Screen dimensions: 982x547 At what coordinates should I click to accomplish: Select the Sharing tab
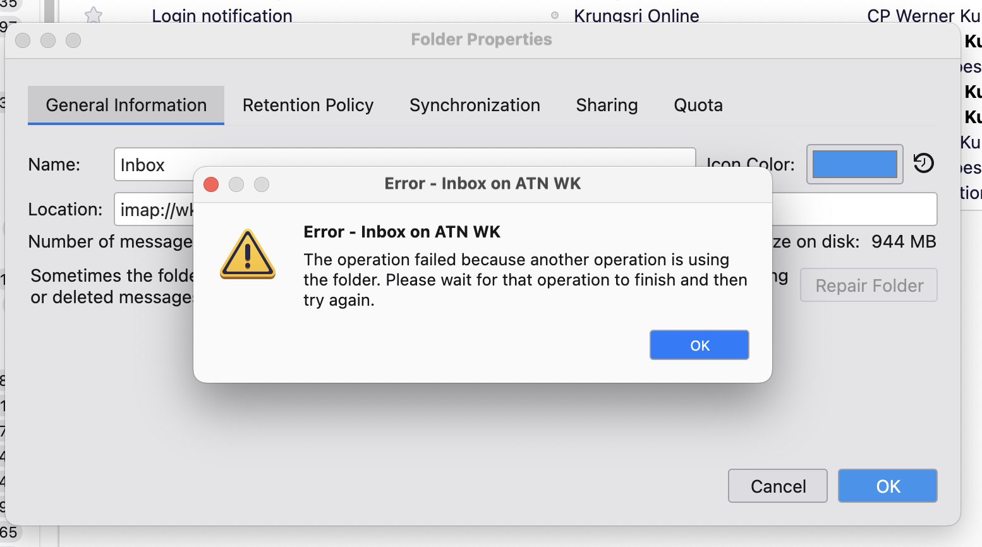[607, 105]
